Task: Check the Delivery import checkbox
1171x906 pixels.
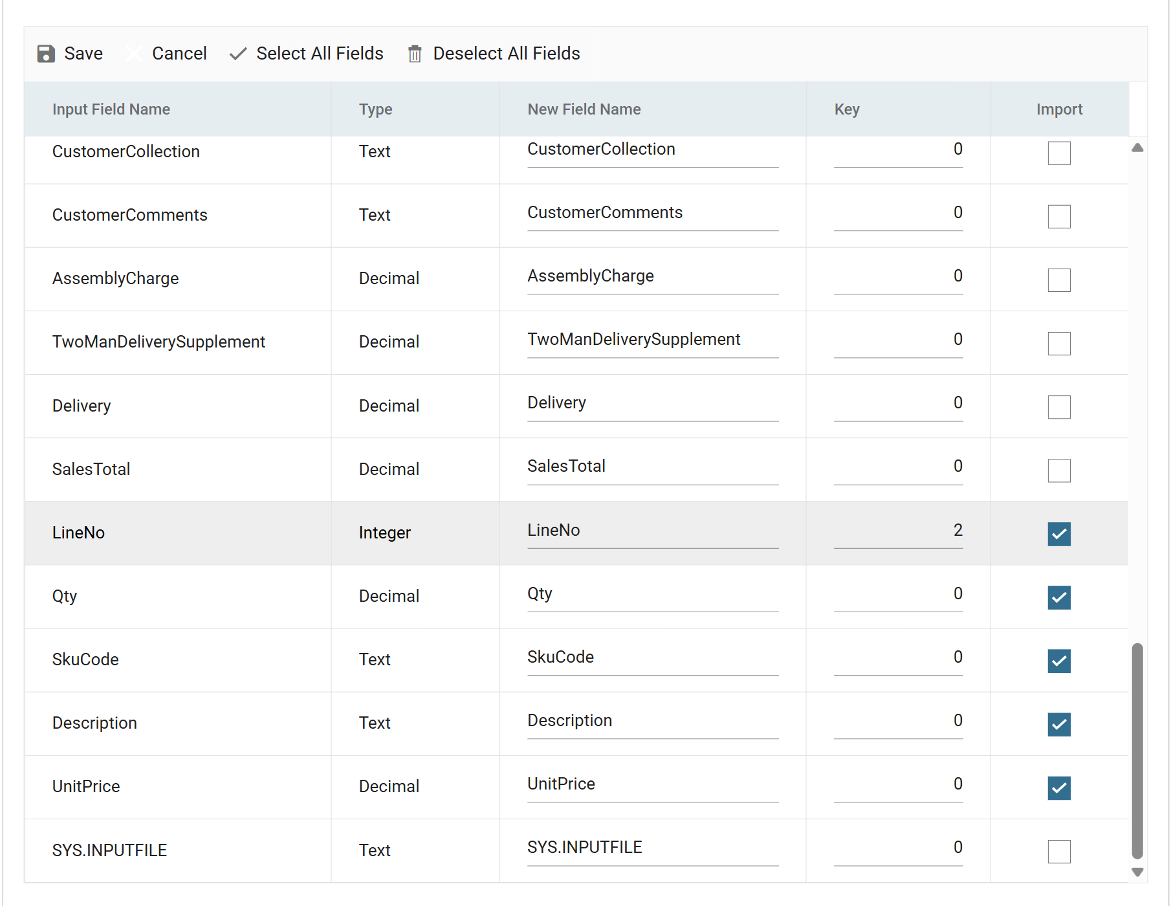Action: (x=1059, y=407)
